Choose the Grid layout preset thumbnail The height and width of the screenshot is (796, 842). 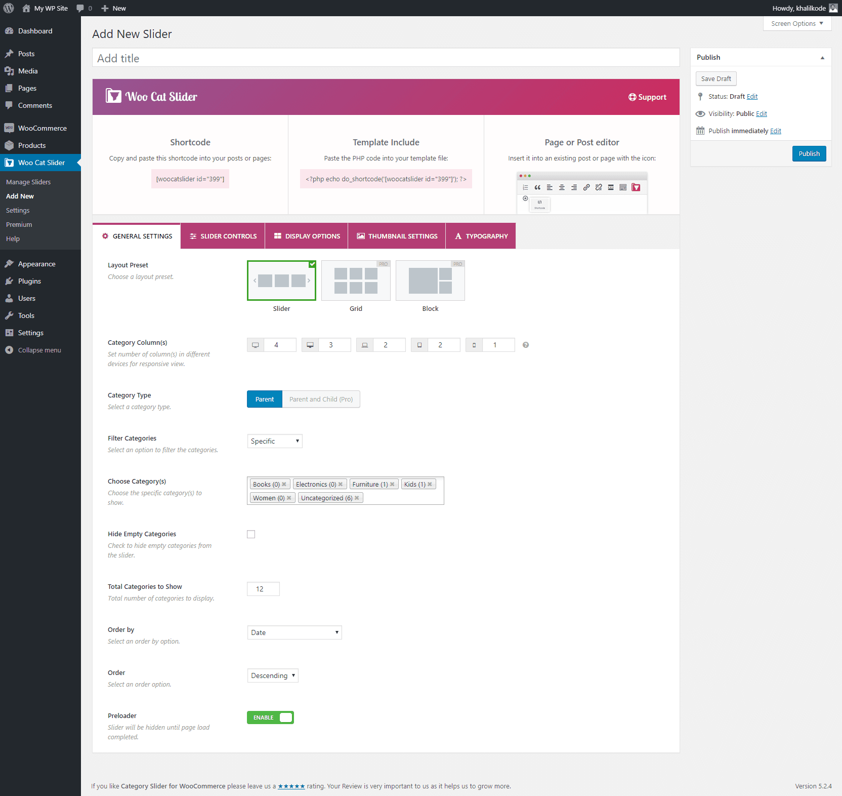coord(356,281)
